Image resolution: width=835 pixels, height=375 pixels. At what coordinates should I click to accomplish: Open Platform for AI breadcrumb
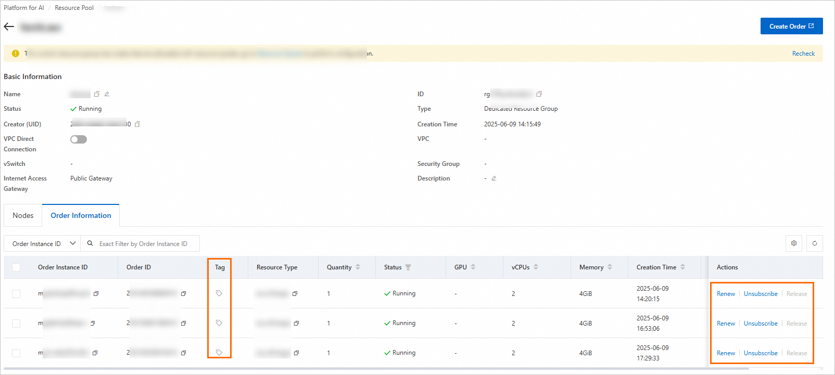pos(24,8)
